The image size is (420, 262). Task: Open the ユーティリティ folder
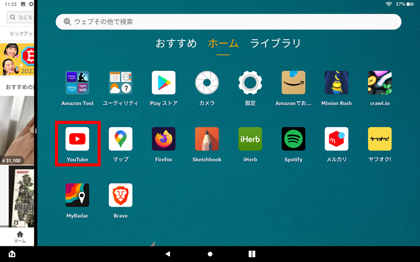pyautogui.click(x=120, y=83)
